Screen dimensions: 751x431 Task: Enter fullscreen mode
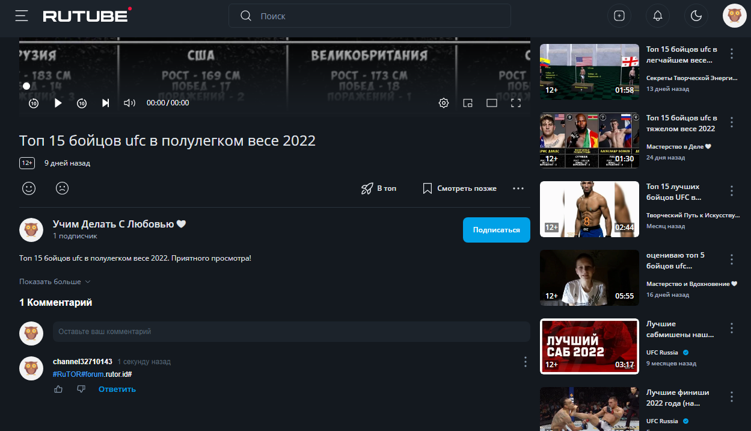click(516, 103)
